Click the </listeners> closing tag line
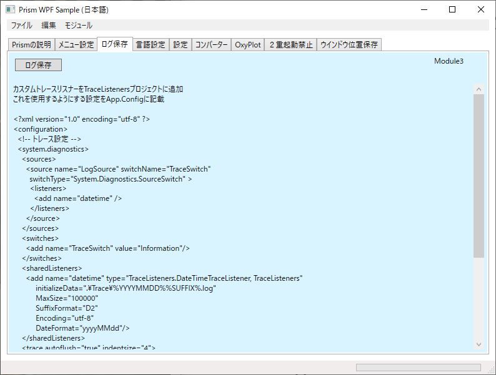The height and width of the screenshot is (375, 496). [50, 208]
